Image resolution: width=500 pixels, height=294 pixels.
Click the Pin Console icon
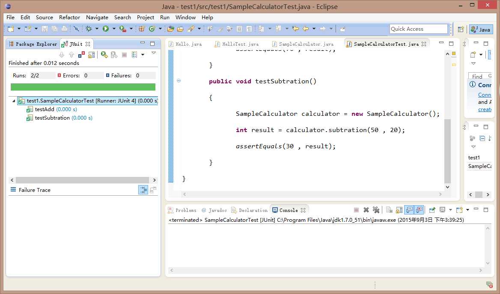[432, 210]
